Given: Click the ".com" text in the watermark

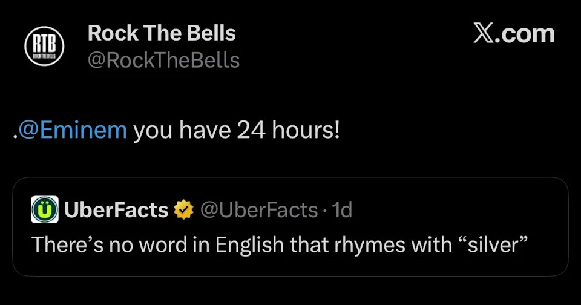Looking at the screenshot, I should [525, 34].
